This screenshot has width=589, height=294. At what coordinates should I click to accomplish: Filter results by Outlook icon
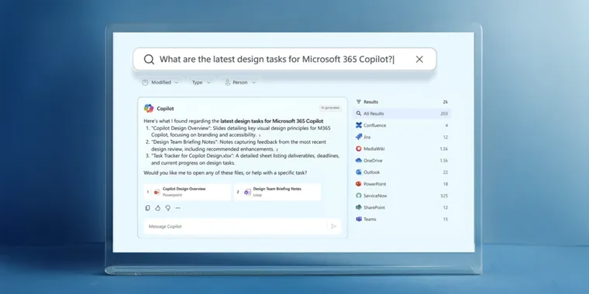[358, 172]
